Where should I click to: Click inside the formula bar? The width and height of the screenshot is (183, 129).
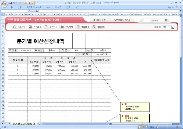pyautogui.click(x=109, y=11)
